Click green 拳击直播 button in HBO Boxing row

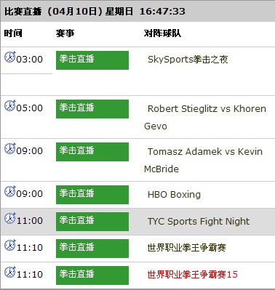coord(92,195)
